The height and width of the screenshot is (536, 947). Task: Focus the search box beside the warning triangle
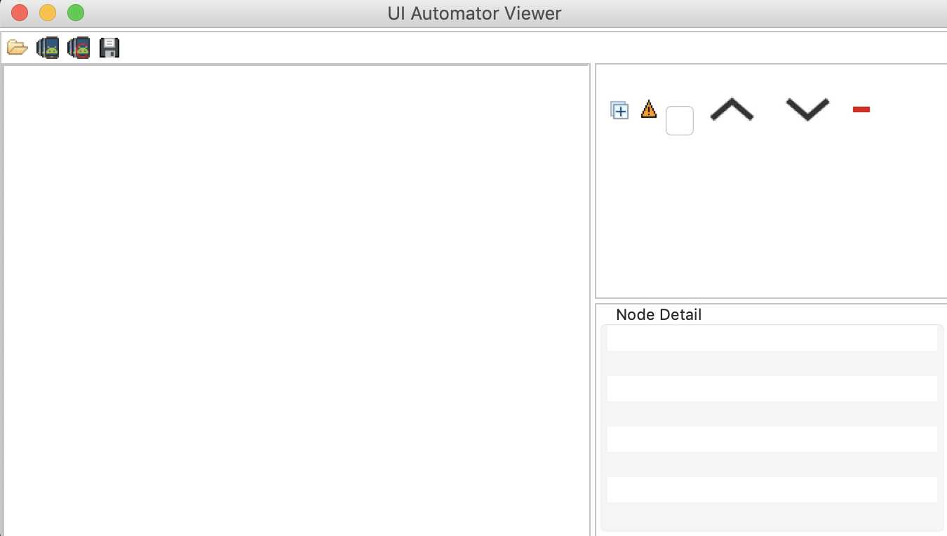coord(680,121)
